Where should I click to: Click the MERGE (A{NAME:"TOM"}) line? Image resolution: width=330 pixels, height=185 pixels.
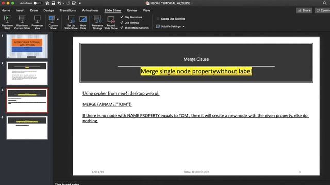[107, 104]
